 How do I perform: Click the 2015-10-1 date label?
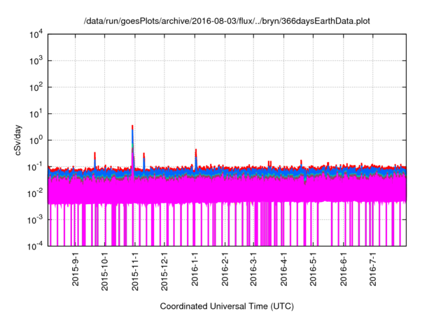click(105, 271)
